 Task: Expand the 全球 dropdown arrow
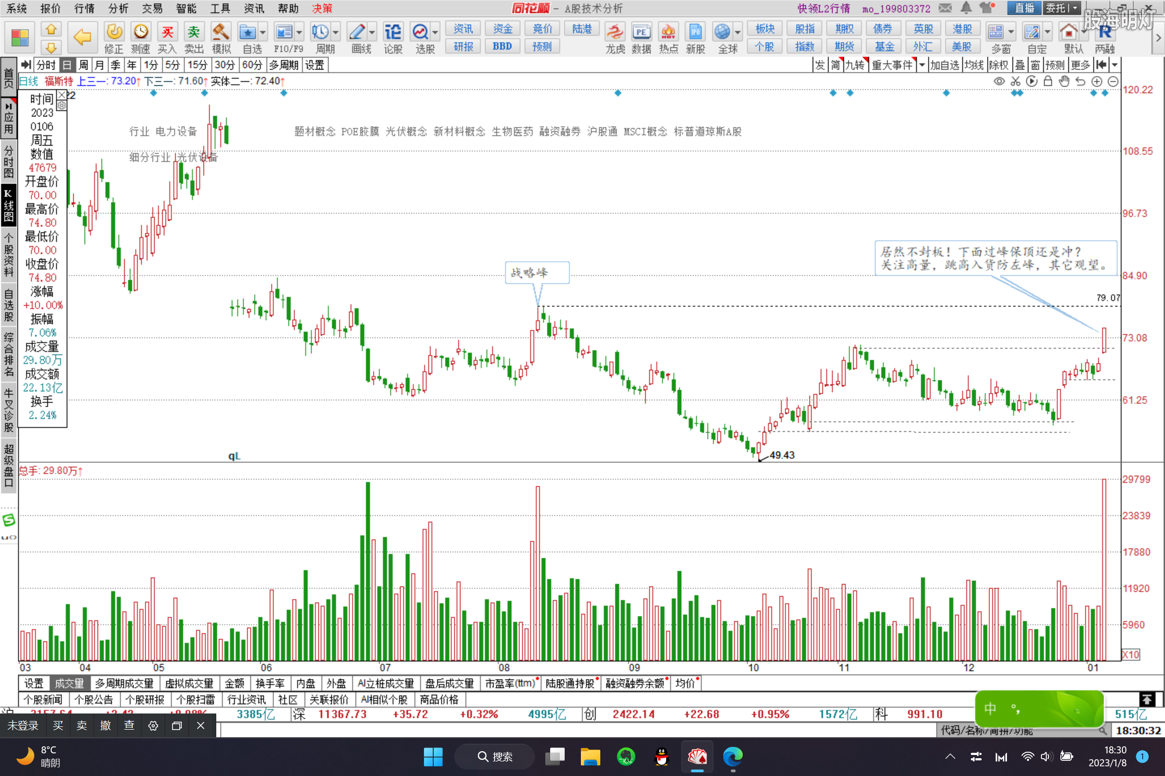pos(738,32)
